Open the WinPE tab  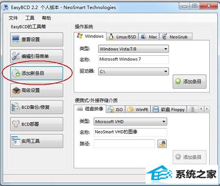point(138,109)
